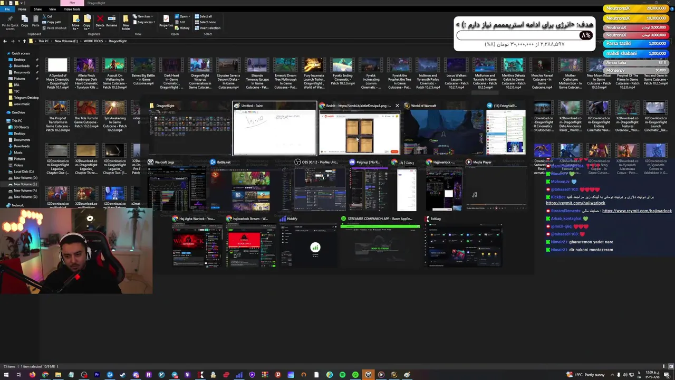Open the Copy to dropdown
Image resolution: width=675 pixels, height=380 pixels.
coord(87,22)
